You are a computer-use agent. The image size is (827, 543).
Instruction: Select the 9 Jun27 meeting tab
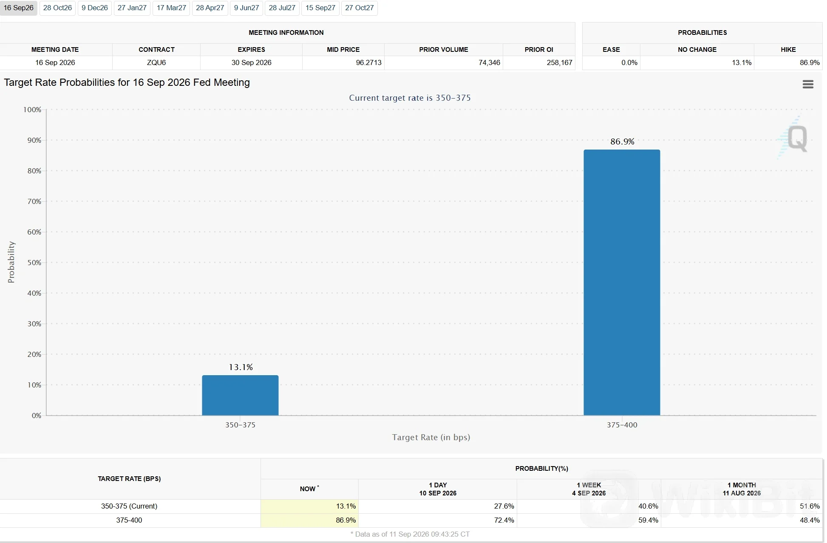click(246, 8)
